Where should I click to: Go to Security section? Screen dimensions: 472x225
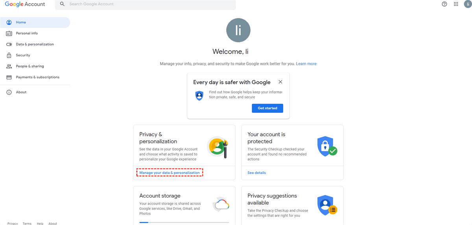(23, 55)
